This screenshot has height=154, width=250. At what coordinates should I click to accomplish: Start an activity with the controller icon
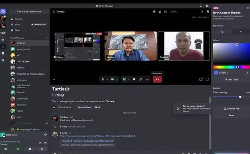coord(134,79)
